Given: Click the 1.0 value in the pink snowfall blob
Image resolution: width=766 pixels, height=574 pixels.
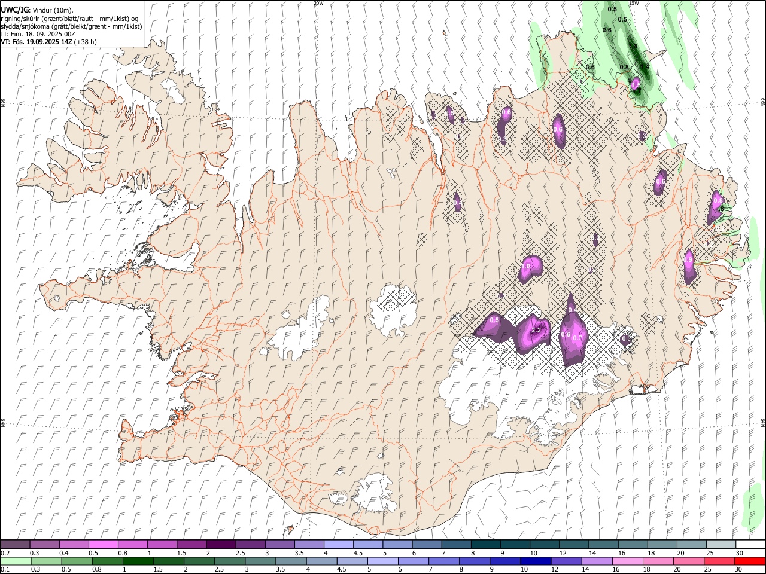Looking at the screenshot, I should [x=527, y=266].
